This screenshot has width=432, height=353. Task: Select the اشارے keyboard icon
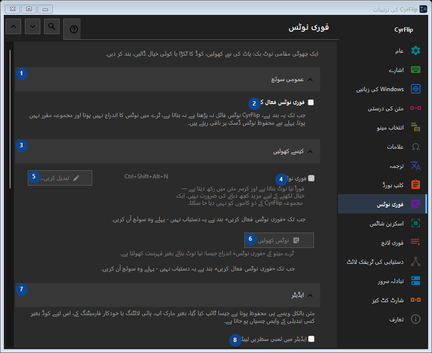click(x=416, y=70)
